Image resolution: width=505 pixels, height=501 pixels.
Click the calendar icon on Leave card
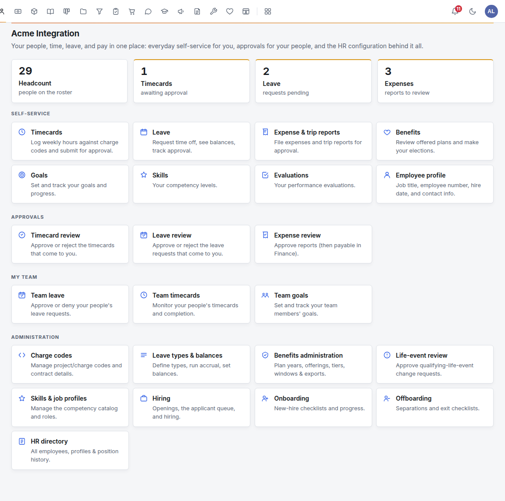(144, 132)
